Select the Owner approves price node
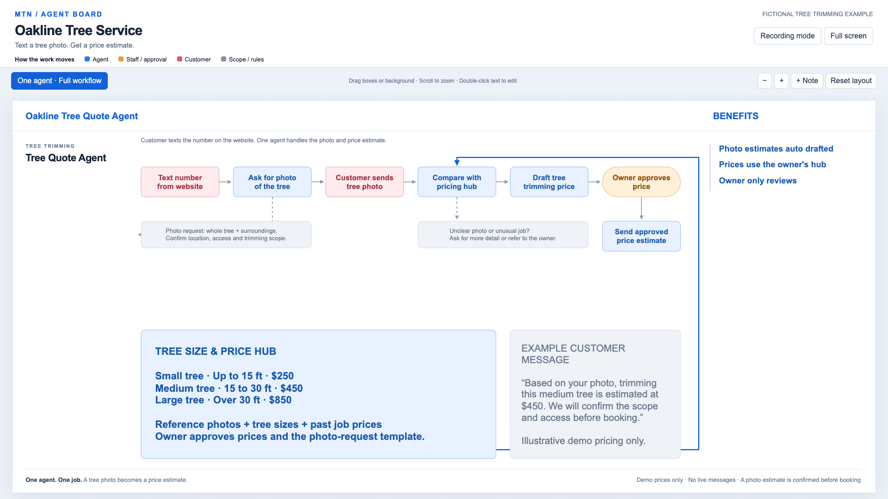This screenshot has width=888, height=499. 641,182
